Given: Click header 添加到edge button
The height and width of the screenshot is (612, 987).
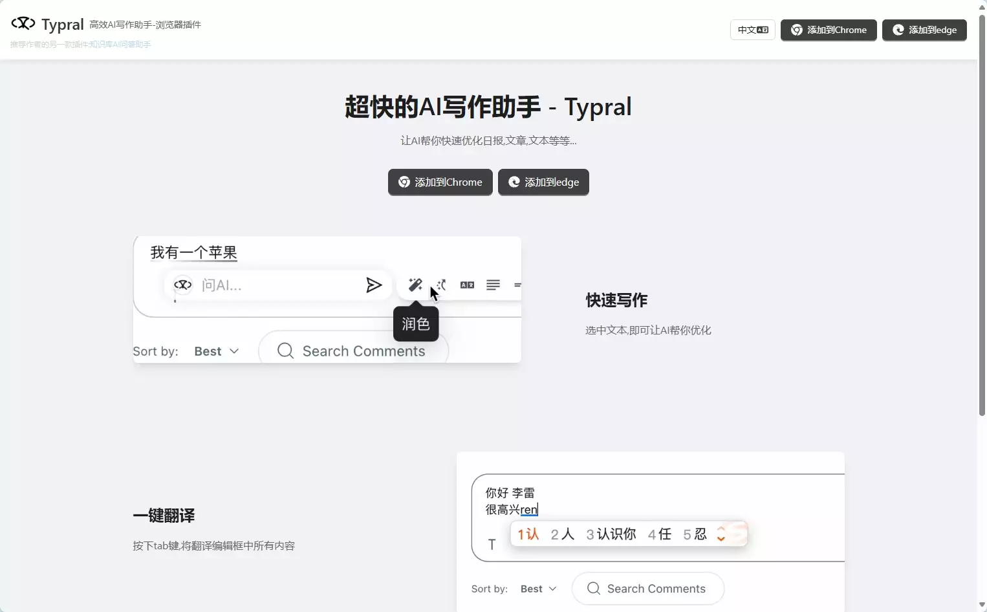Looking at the screenshot, I should 924,30.
